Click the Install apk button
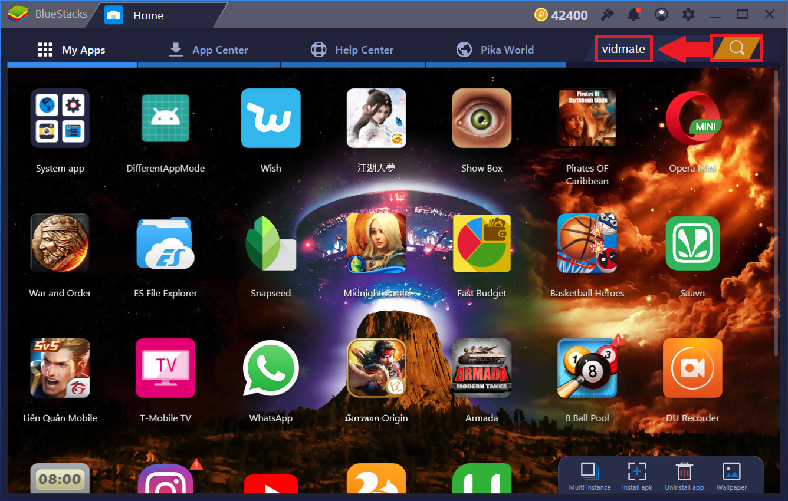Screen dimensions: 788x501 click(637, 476)
